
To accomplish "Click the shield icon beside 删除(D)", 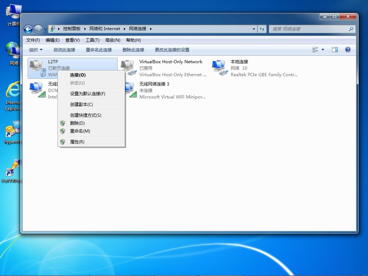I will pyautogui.click(x=63, y=123).
